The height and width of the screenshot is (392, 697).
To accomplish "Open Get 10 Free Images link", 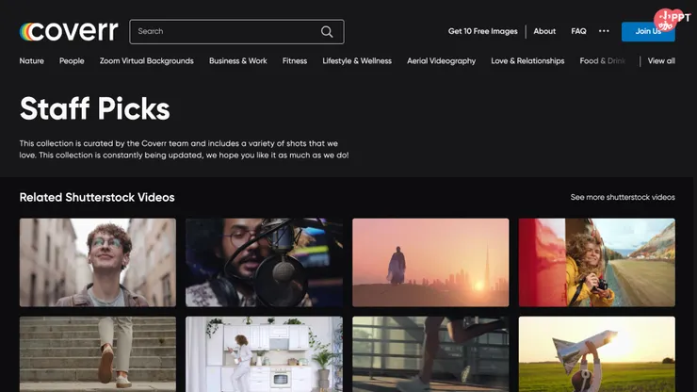I will coord(483,31).
